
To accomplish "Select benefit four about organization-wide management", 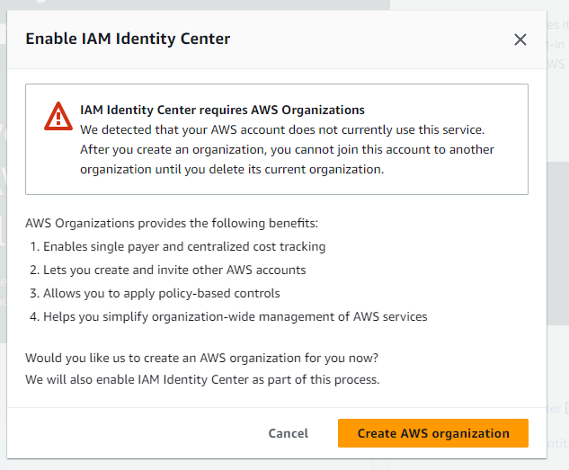I will click(228, 316).
